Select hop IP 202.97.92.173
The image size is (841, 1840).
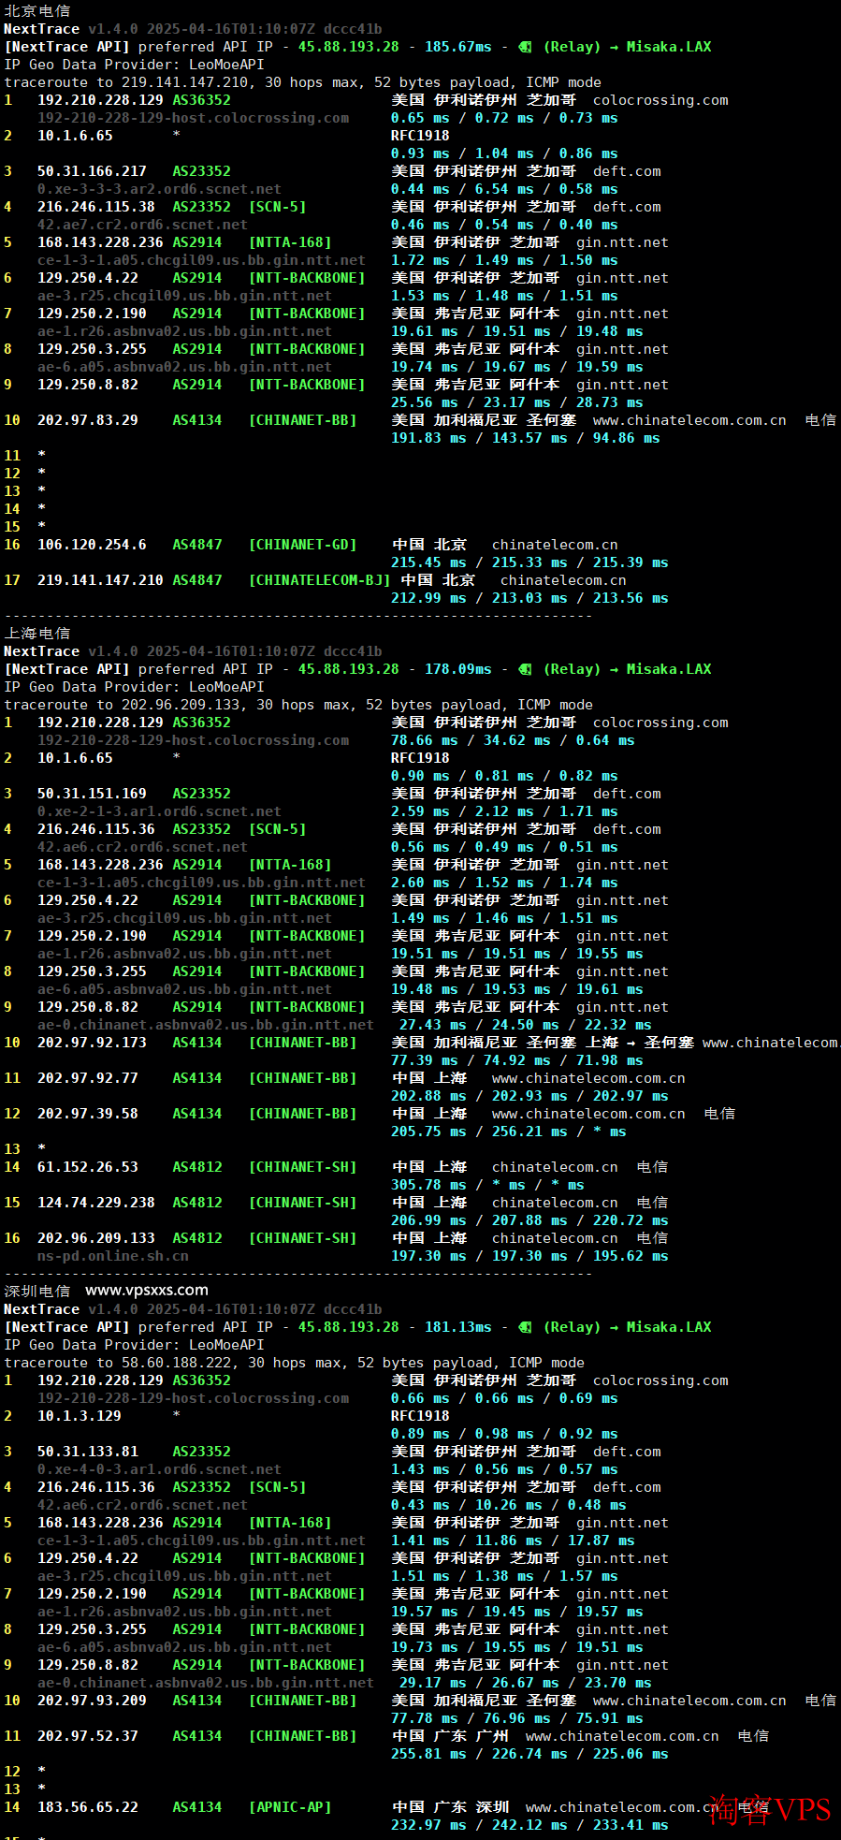pos(92,1043)
